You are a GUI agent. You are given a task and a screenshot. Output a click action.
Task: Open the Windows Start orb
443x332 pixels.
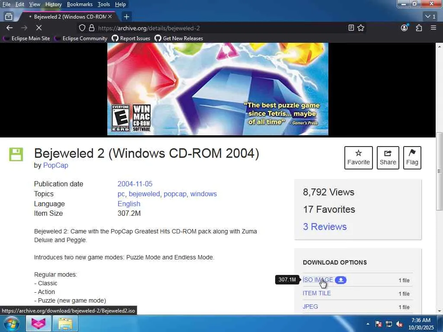pos(11,323)
